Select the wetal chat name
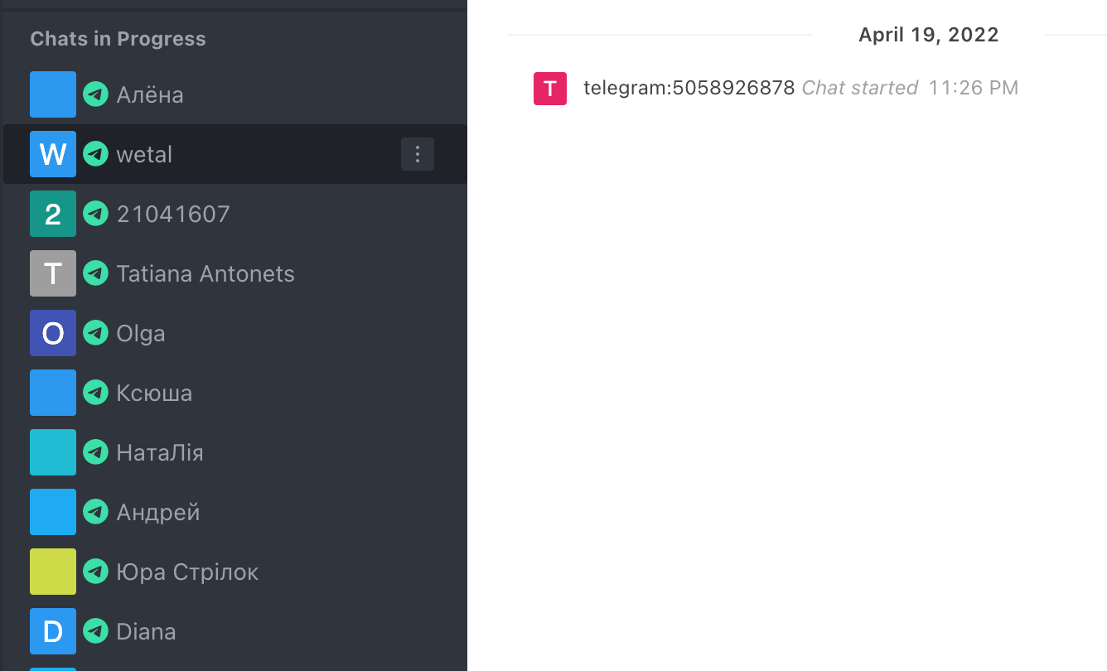Viewport: 1107px width, 671px height. pyautogui.click(x=144, y=154)
